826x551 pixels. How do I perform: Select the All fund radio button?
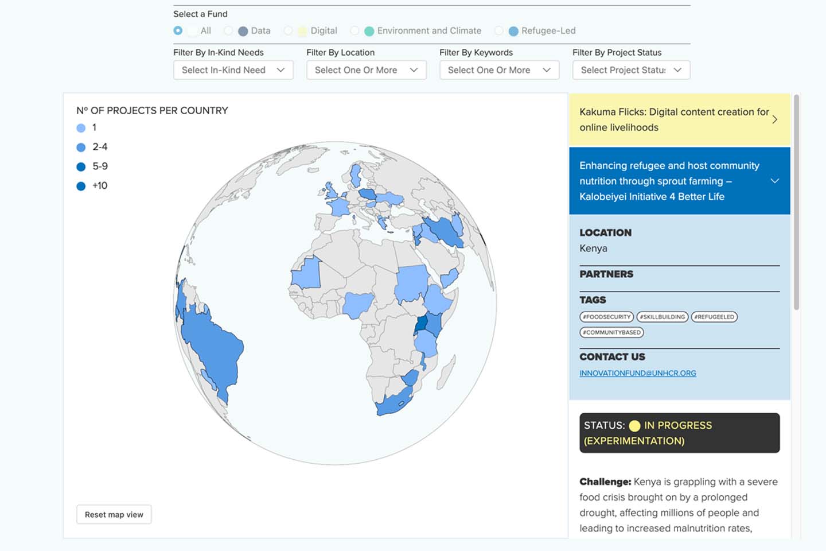pos(178,30)
